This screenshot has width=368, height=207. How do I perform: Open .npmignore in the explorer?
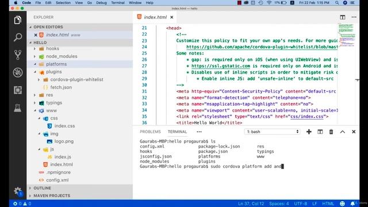pyautogui.click(x=58, y=172)
